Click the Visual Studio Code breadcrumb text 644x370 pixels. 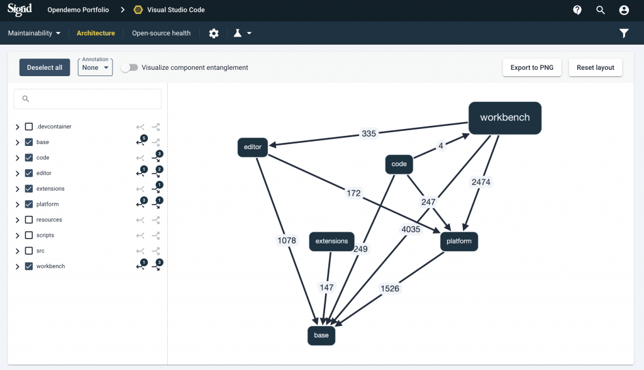(176, 10)
